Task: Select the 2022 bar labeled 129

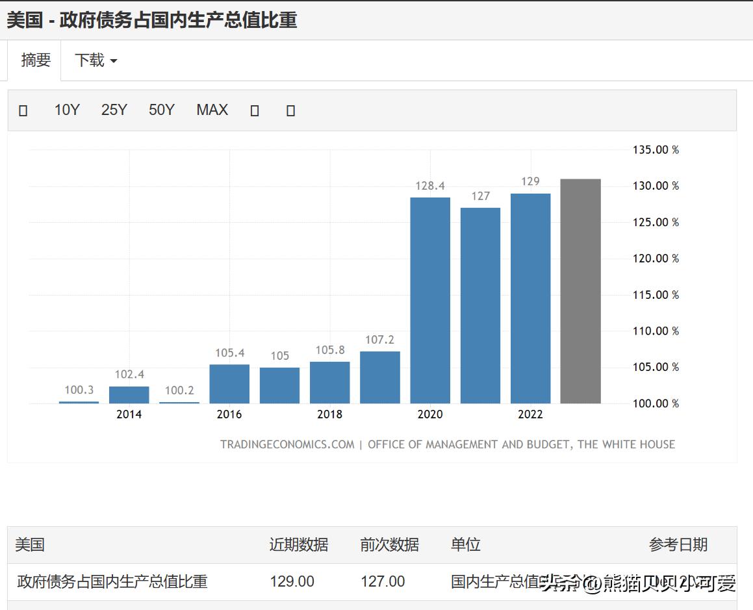Action: pos(530,298)
